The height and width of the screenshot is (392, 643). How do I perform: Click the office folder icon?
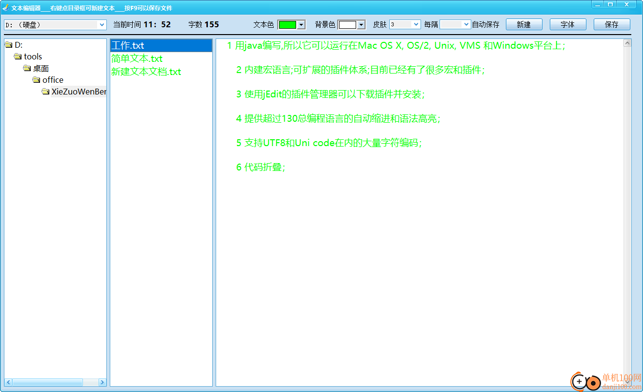(x=36, y=80)
